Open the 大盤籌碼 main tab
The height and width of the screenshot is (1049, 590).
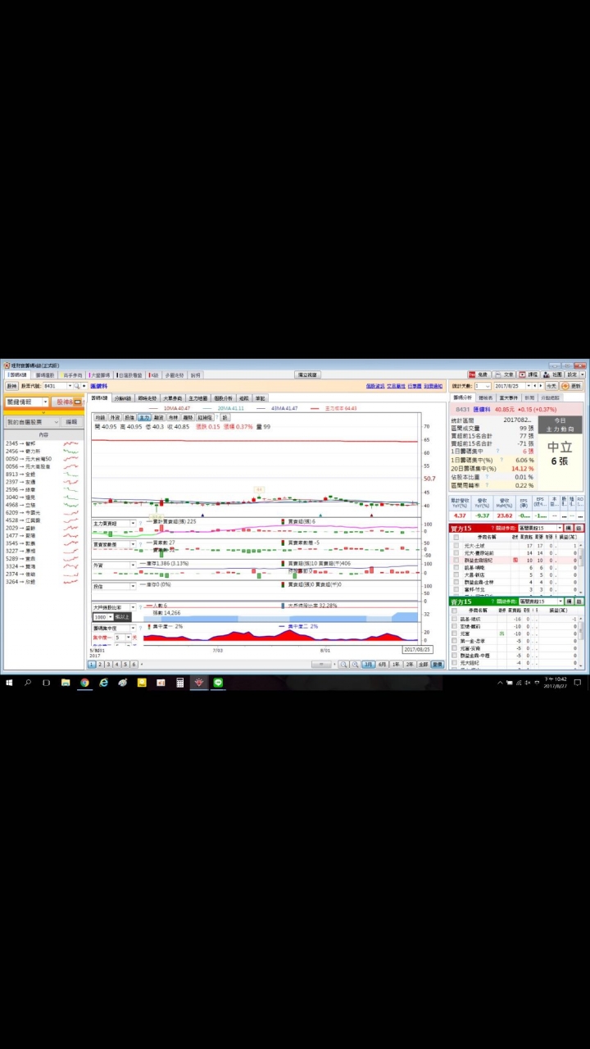coord(99,375)
